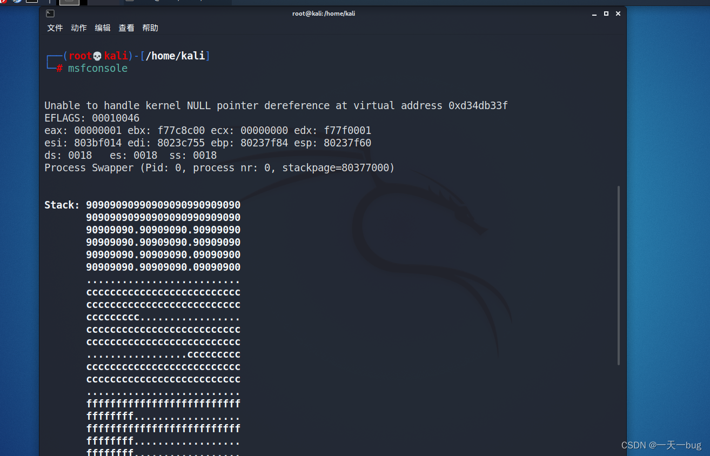Click the terminal icon in the title bar
Image resolution: width=710 pixels, height=456 pixels.
pos(50,14)
